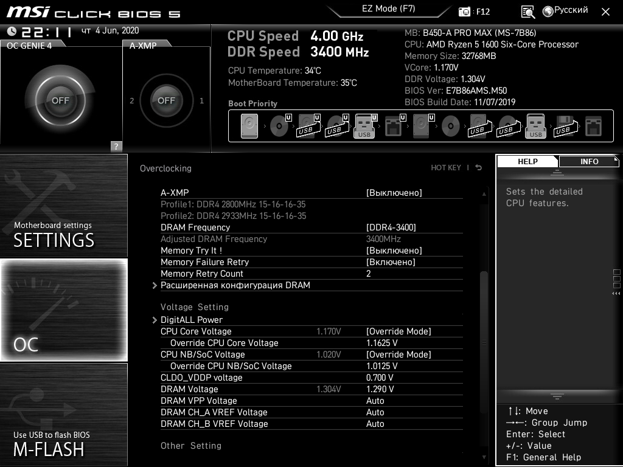Image resolution: width=623 pixels, height=467 pixels.
Task: Choose A-XMP profile 2 on the knob
Action: click(x=132, y=101)
